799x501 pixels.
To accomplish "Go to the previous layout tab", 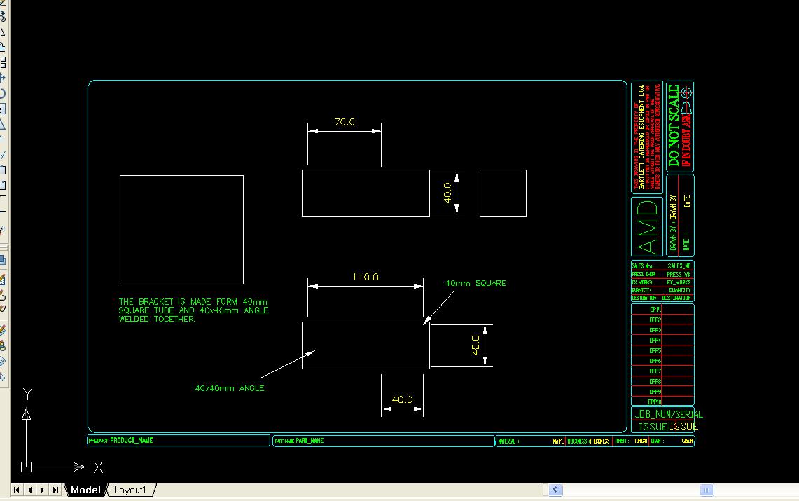I will pyautogui.click(x=29, y=490).
